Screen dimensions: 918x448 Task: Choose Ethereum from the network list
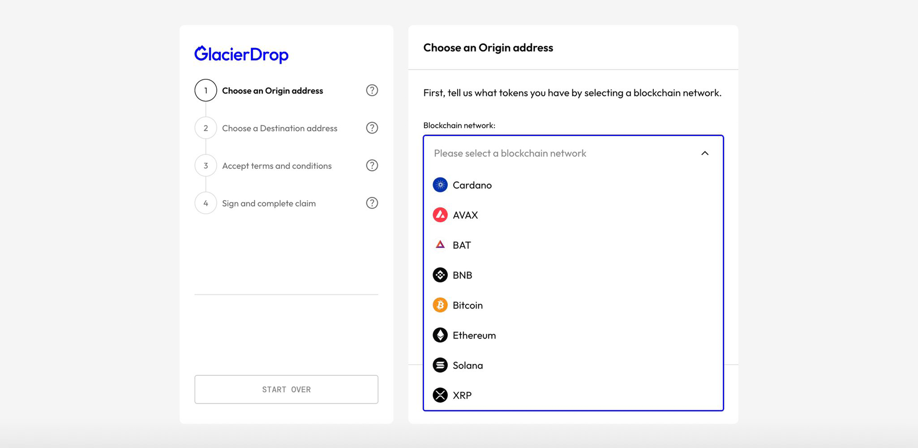coord(474,335)
